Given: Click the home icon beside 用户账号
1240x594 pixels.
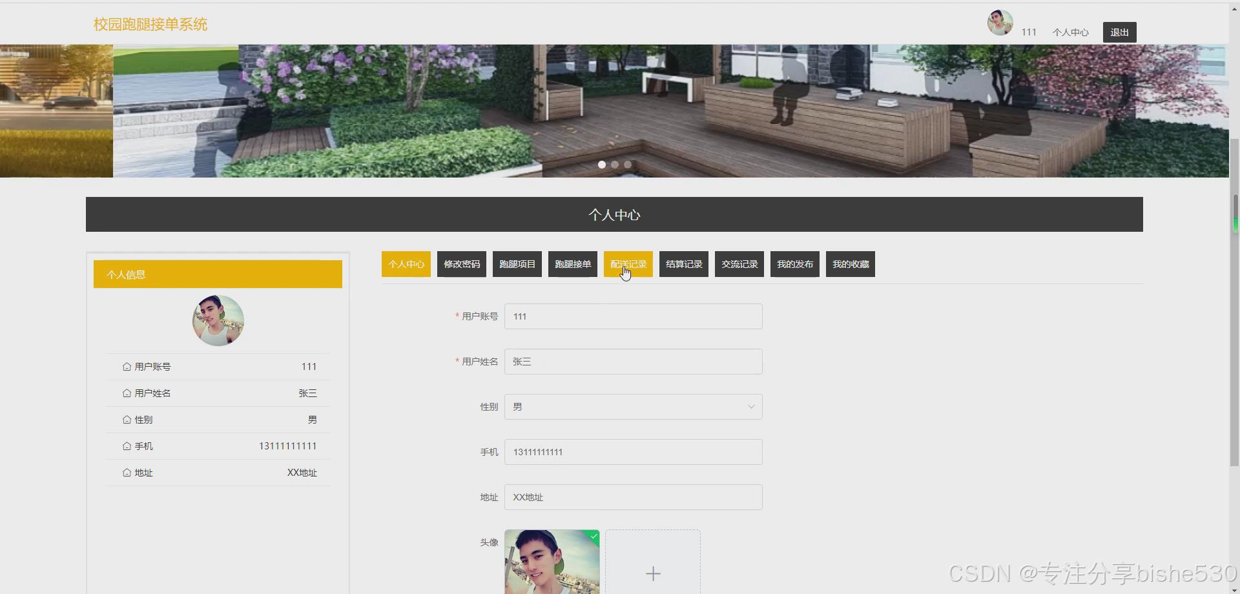Looking at the screenshot, I should coord(127,367).
